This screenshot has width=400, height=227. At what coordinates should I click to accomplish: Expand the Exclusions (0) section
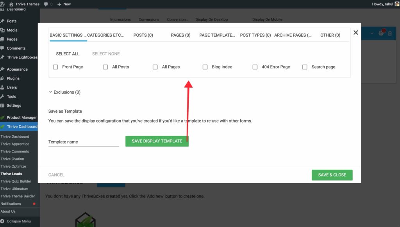(x=64, y=92)
